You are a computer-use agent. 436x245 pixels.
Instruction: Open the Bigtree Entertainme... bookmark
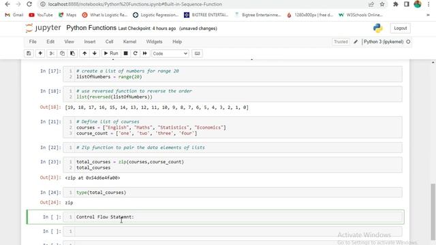coord(258,15)
